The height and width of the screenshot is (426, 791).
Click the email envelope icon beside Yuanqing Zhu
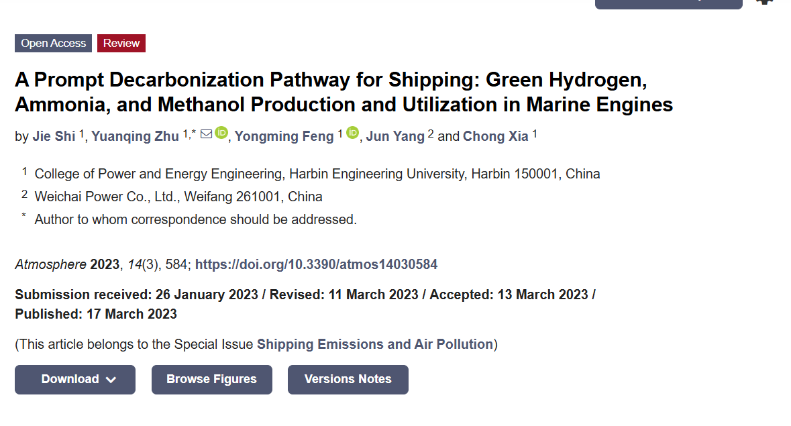point(207,134)
